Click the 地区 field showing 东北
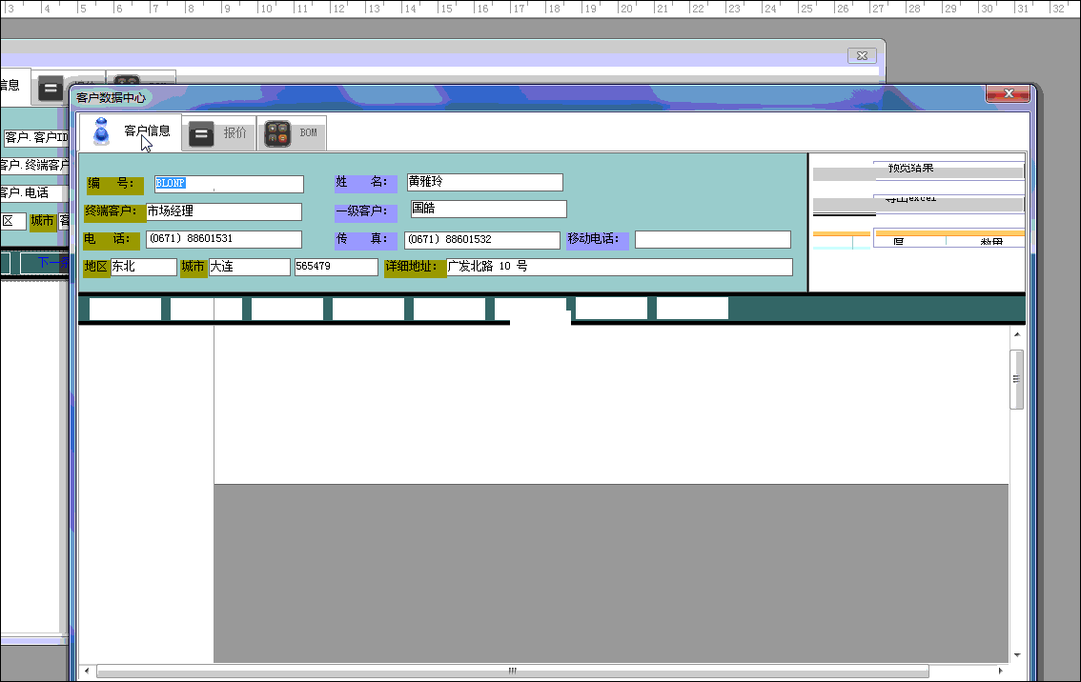The image size is (1081, 682). point(143,268)
